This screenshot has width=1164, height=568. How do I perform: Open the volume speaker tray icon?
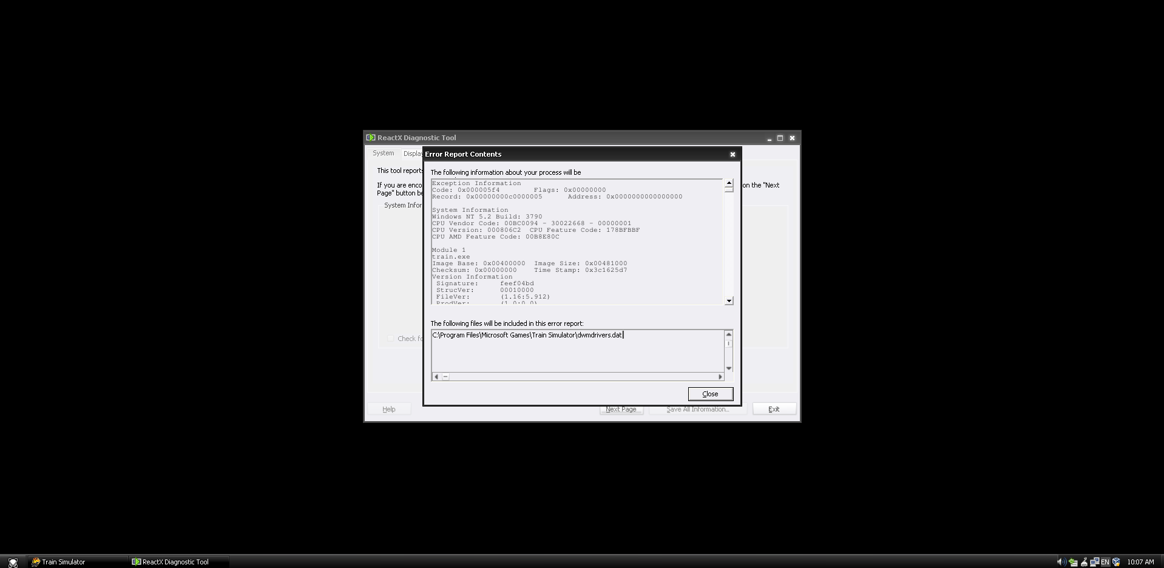tap(1061, 562)
